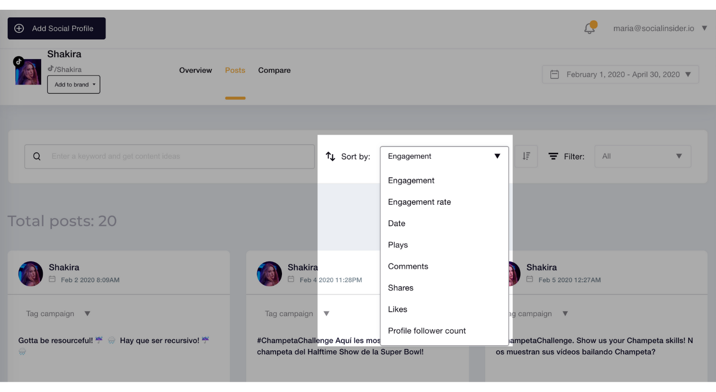The height and width of the screenshot is (392, 716).
Task: Click the 'Total posts: 20' text
Action: point(62,221)
